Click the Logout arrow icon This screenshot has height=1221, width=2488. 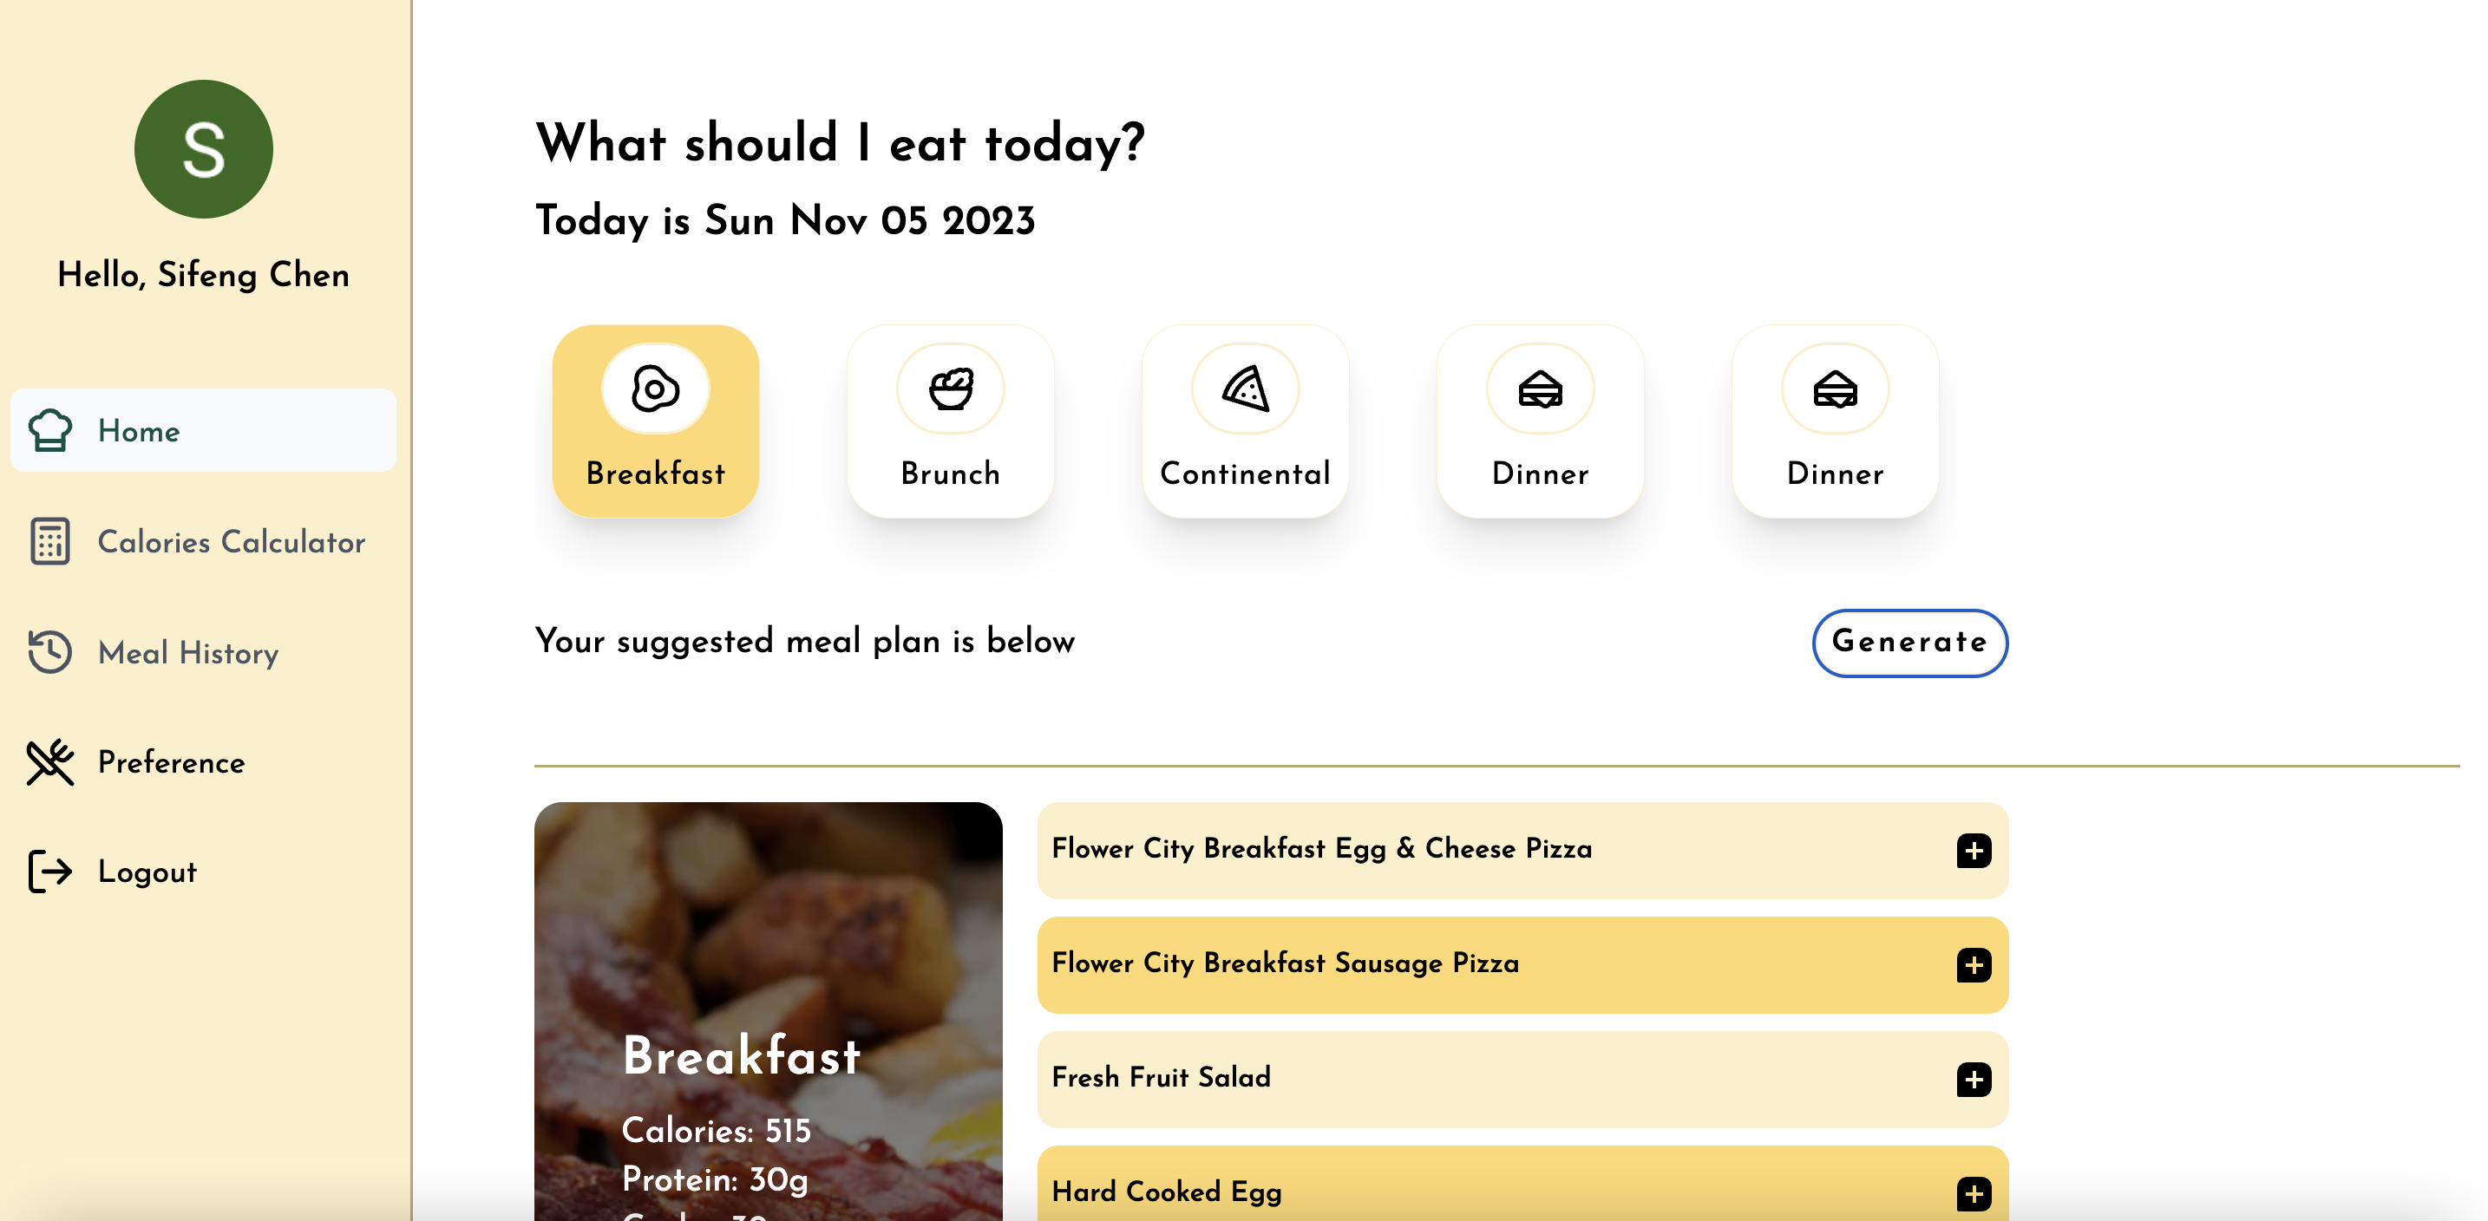click(50, 872)
